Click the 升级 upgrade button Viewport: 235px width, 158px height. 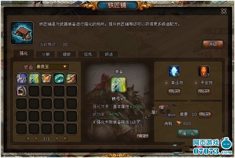(x=213, y=44)
